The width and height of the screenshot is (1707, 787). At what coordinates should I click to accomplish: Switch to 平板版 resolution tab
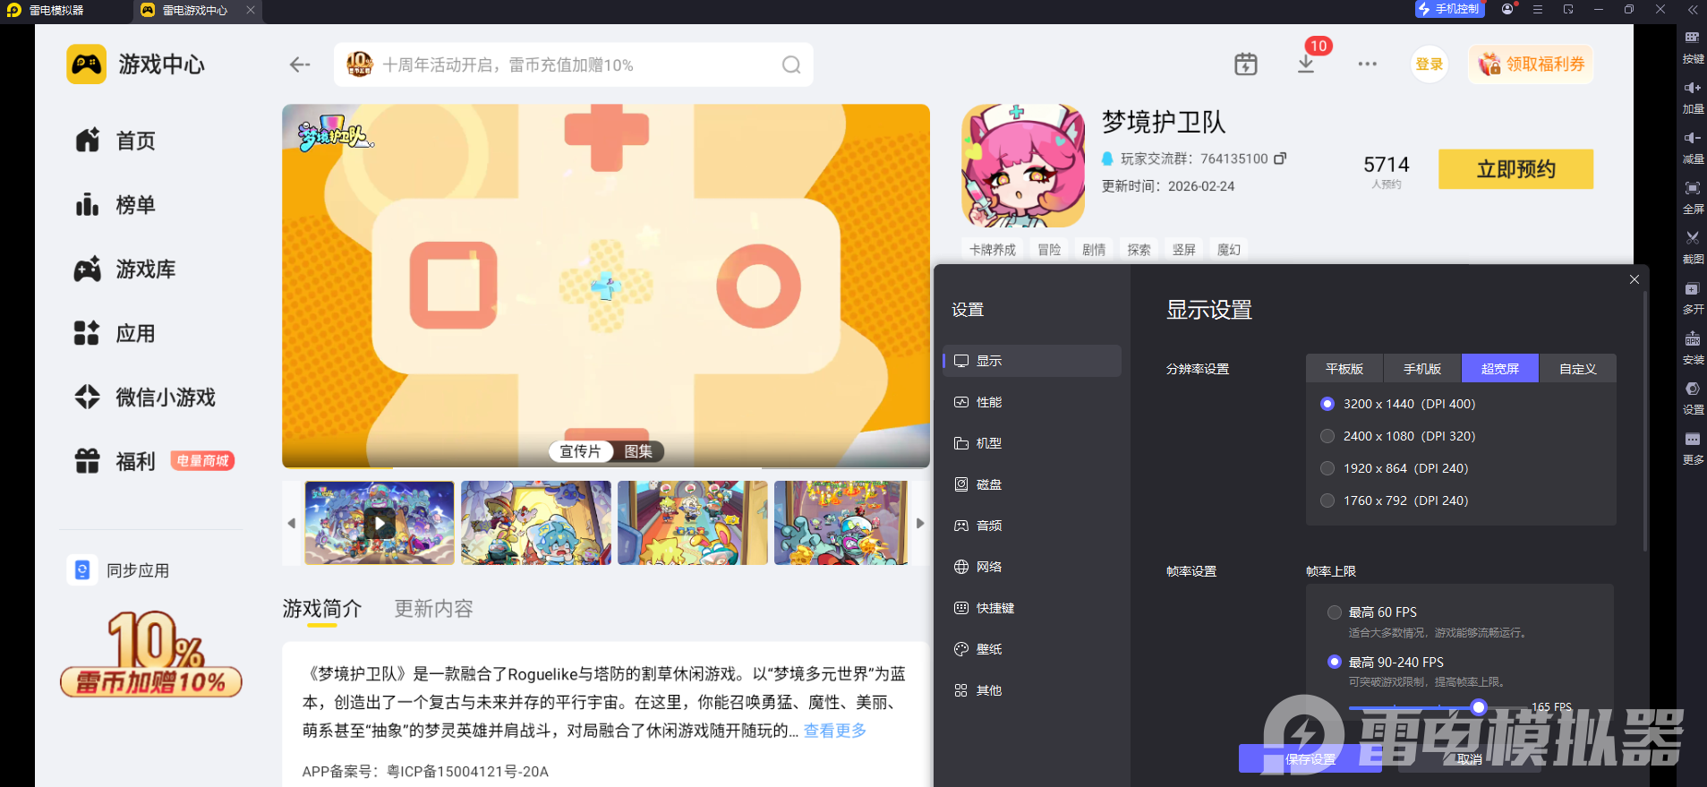point(1344,369)
